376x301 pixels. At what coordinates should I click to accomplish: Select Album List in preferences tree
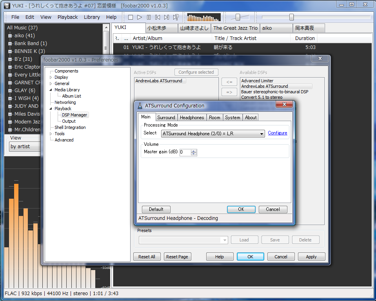click(x=71, y=96)
